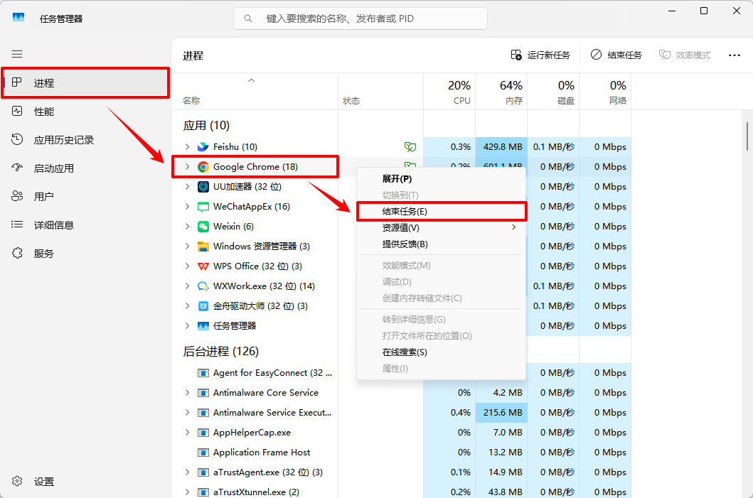
Task: Expand the Google Chrome (18) process group
Action: tap(187, 167)
